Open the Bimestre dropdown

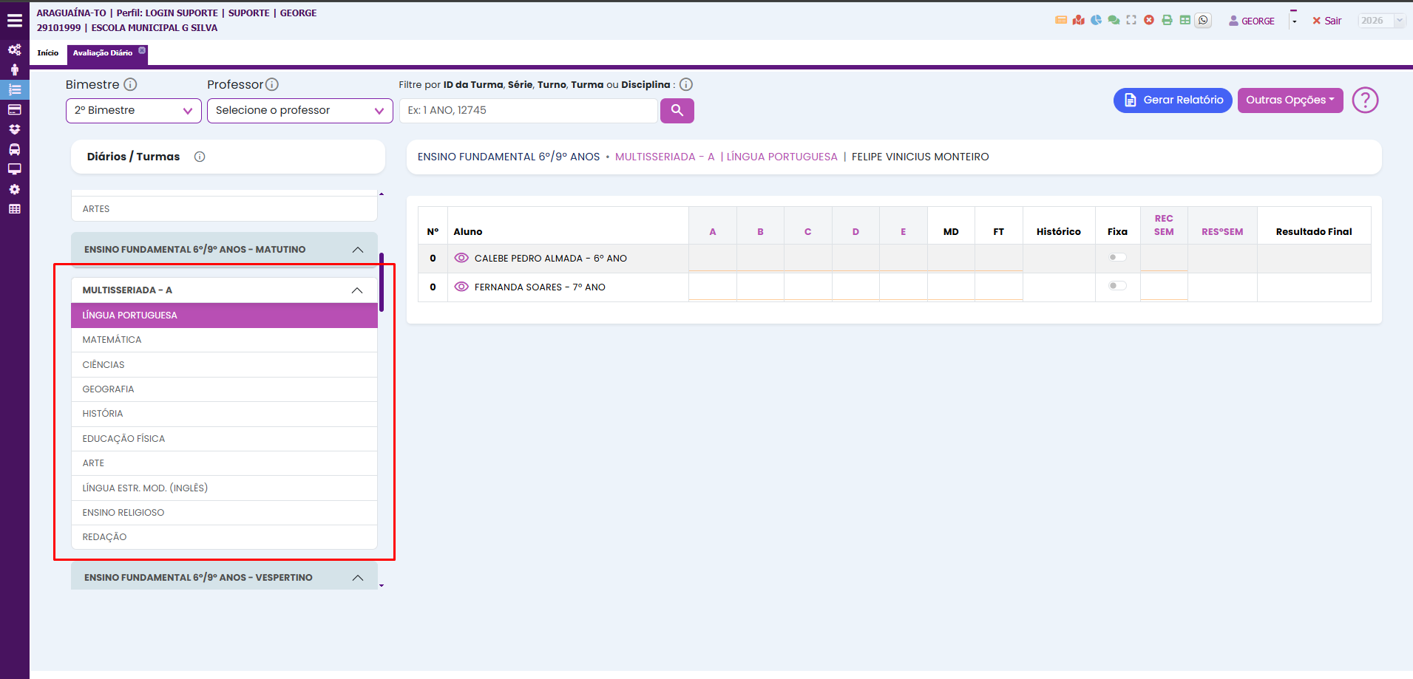point(133,111)
